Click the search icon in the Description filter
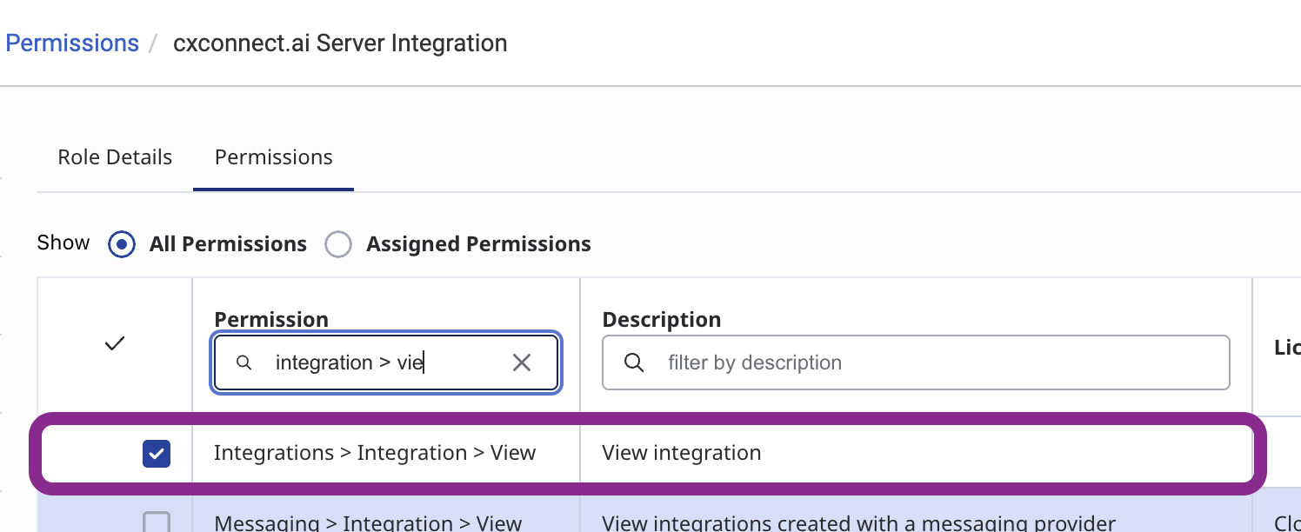This screenshot has width=1301, height=532. coord(635,362)
